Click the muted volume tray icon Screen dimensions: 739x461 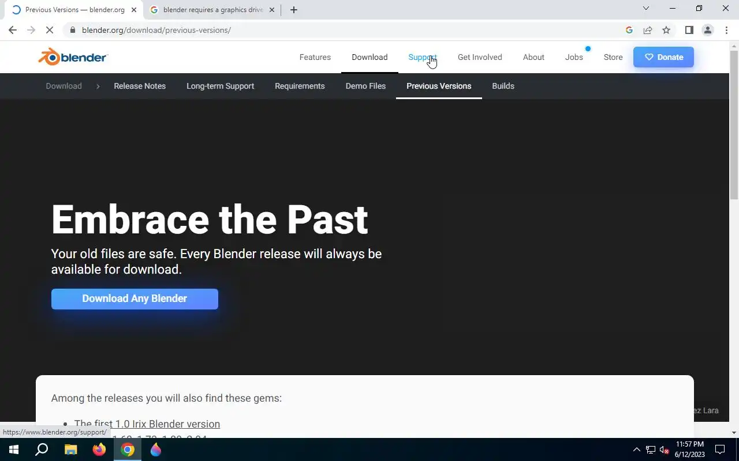[664, 449]
